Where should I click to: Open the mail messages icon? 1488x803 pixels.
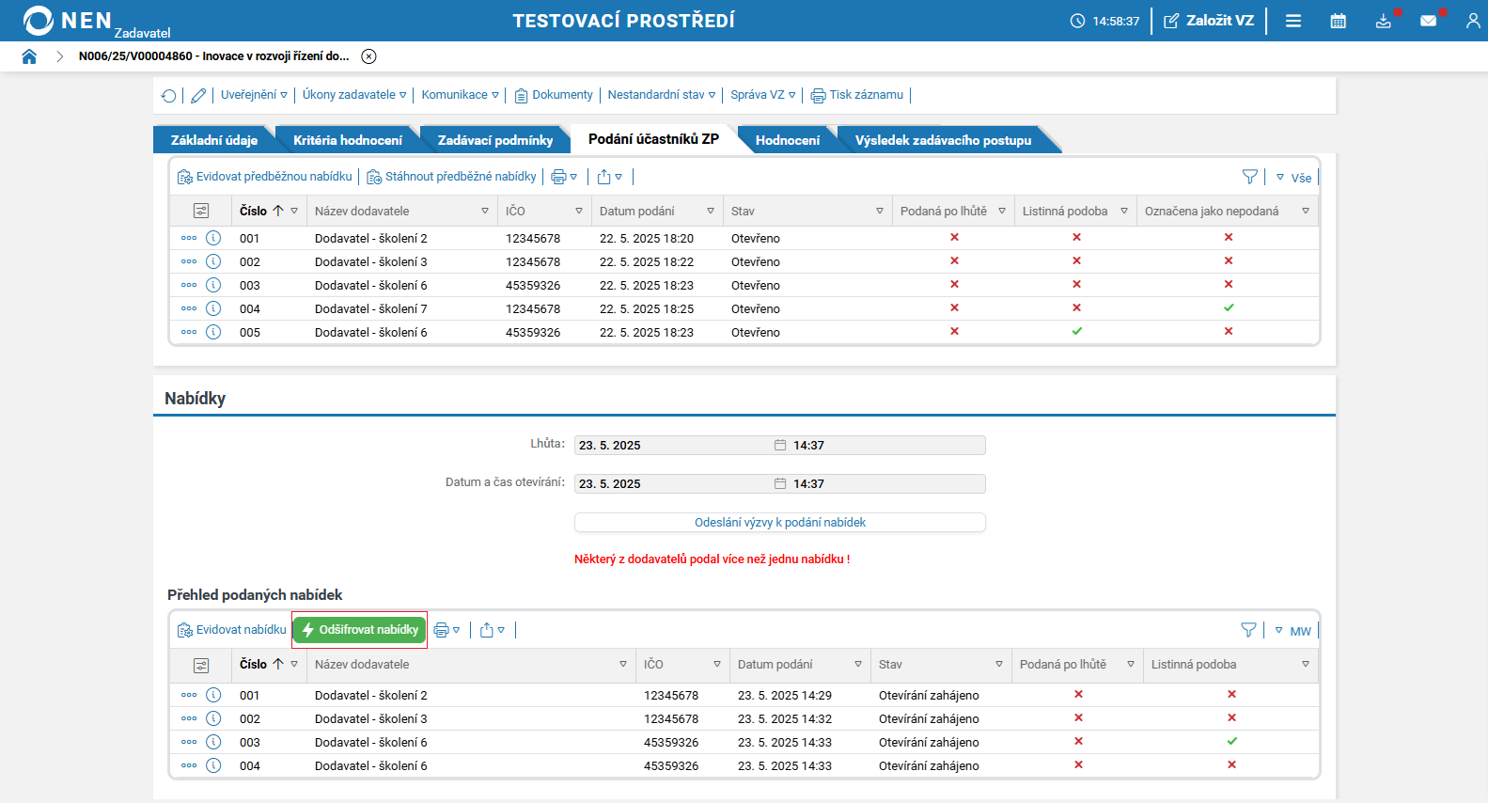[1428, 21]
